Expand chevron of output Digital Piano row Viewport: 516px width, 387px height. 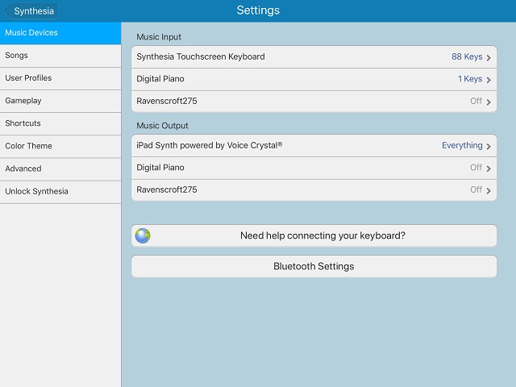[489, 169]
